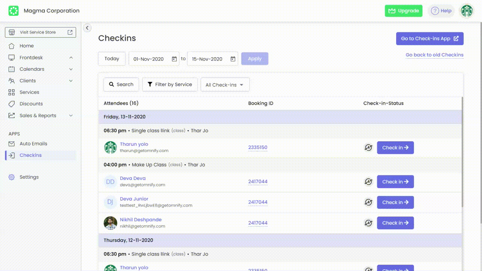The image size is (482, 271).
Task: Open Deva Junior attendee name
Action: (x=134, y=199)
